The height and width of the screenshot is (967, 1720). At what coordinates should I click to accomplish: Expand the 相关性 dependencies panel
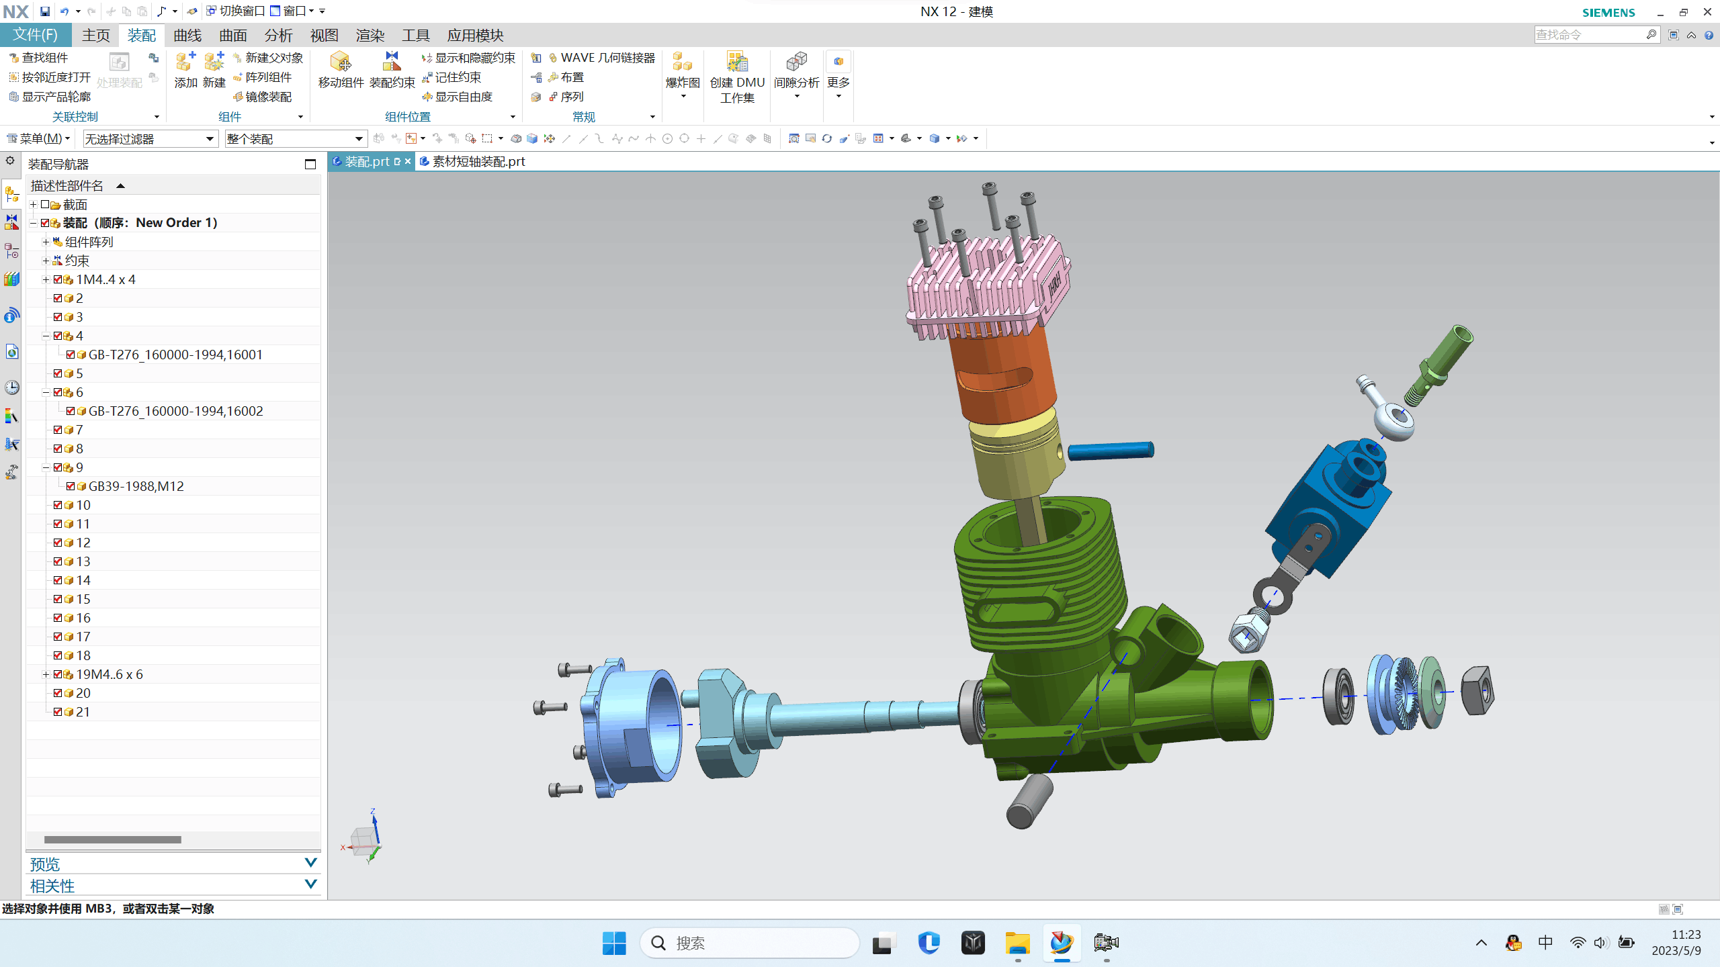(x=173, y=885)
